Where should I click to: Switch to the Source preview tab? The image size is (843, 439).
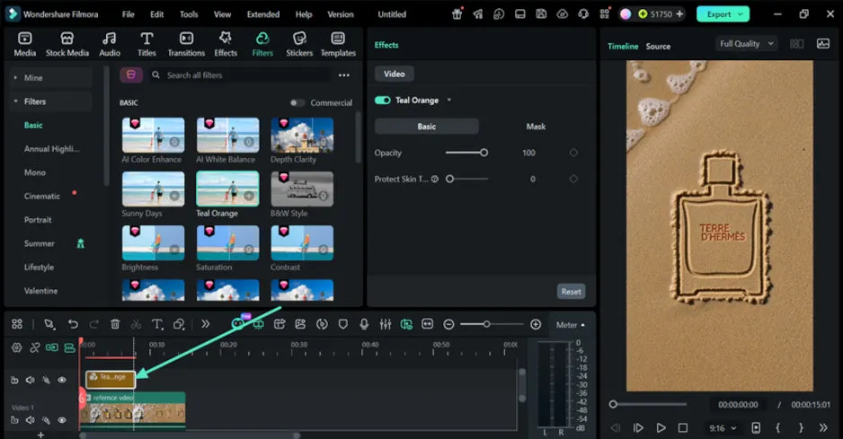tap(658, 46)
